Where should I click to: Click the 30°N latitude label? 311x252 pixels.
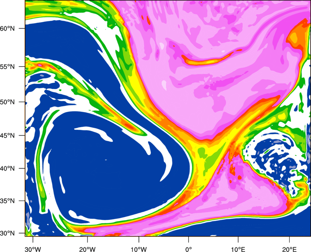pyautogui.click(x=7, y=233)
